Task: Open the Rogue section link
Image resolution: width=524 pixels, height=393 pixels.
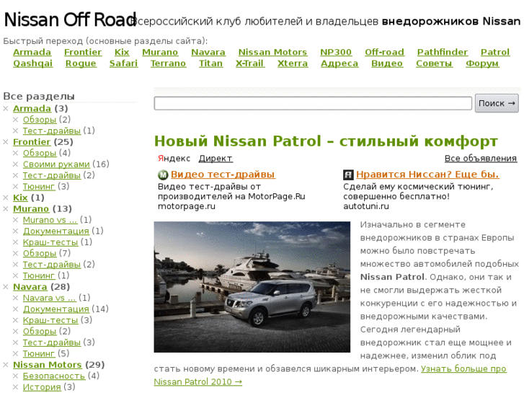Action: click(81, 63)
